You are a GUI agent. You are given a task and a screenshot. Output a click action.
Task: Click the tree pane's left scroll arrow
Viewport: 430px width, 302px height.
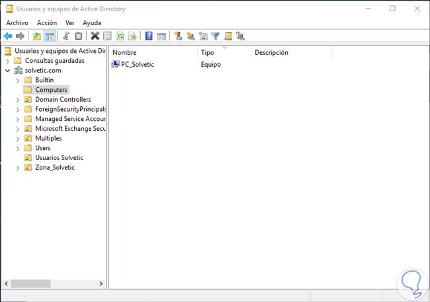[7, 283]
